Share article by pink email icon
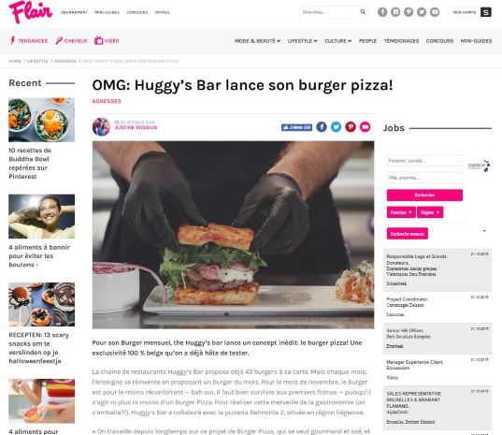 (x=365, y=127)
